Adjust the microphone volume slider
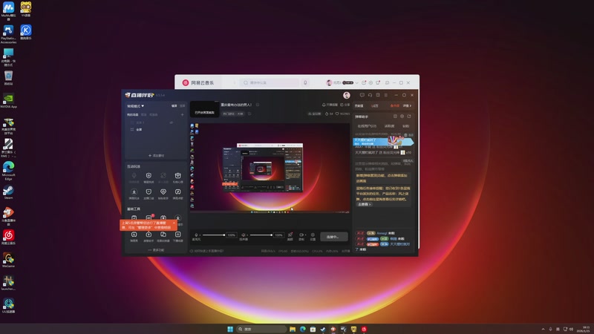Screen dimensions: 594x334 tap(213, 235)
